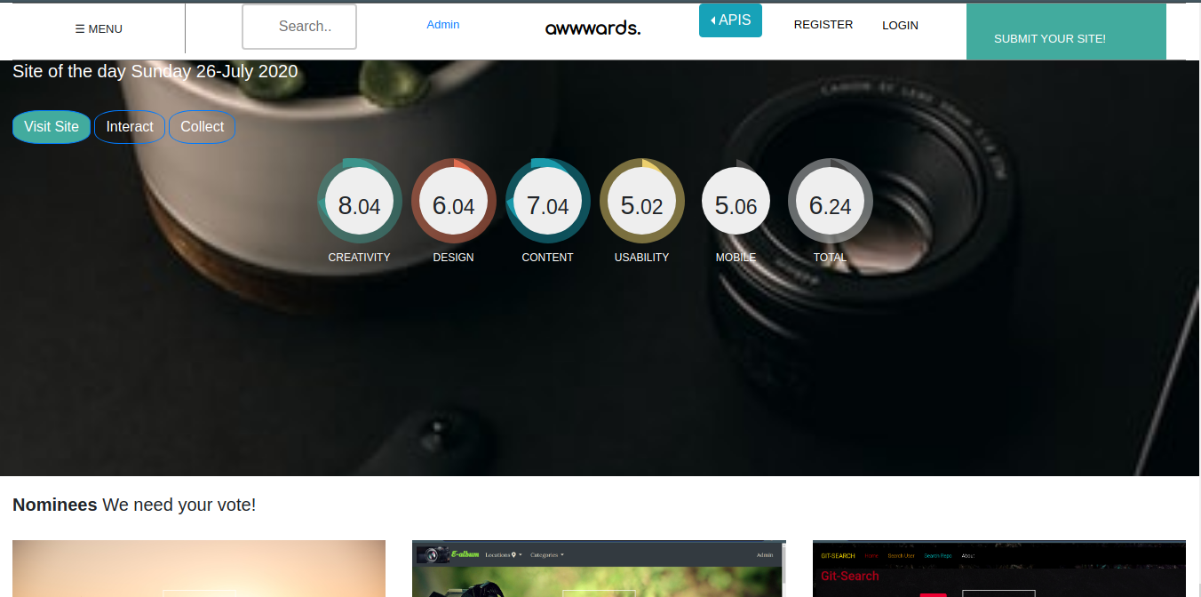This screenshot has height=597, width=1201.
Task: Click the Usability score circle 5.02
Action: (642, 201)
